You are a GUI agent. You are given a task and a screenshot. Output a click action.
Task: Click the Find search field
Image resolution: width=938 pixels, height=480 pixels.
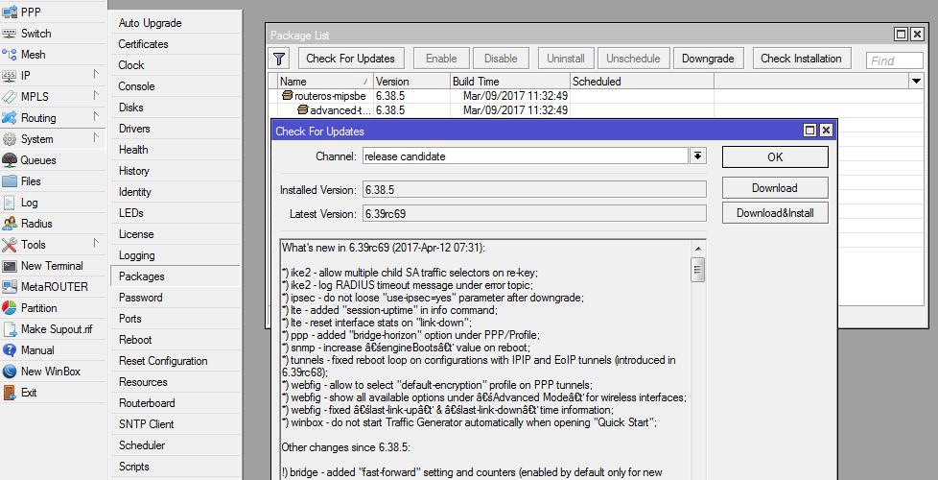point(894,60)
